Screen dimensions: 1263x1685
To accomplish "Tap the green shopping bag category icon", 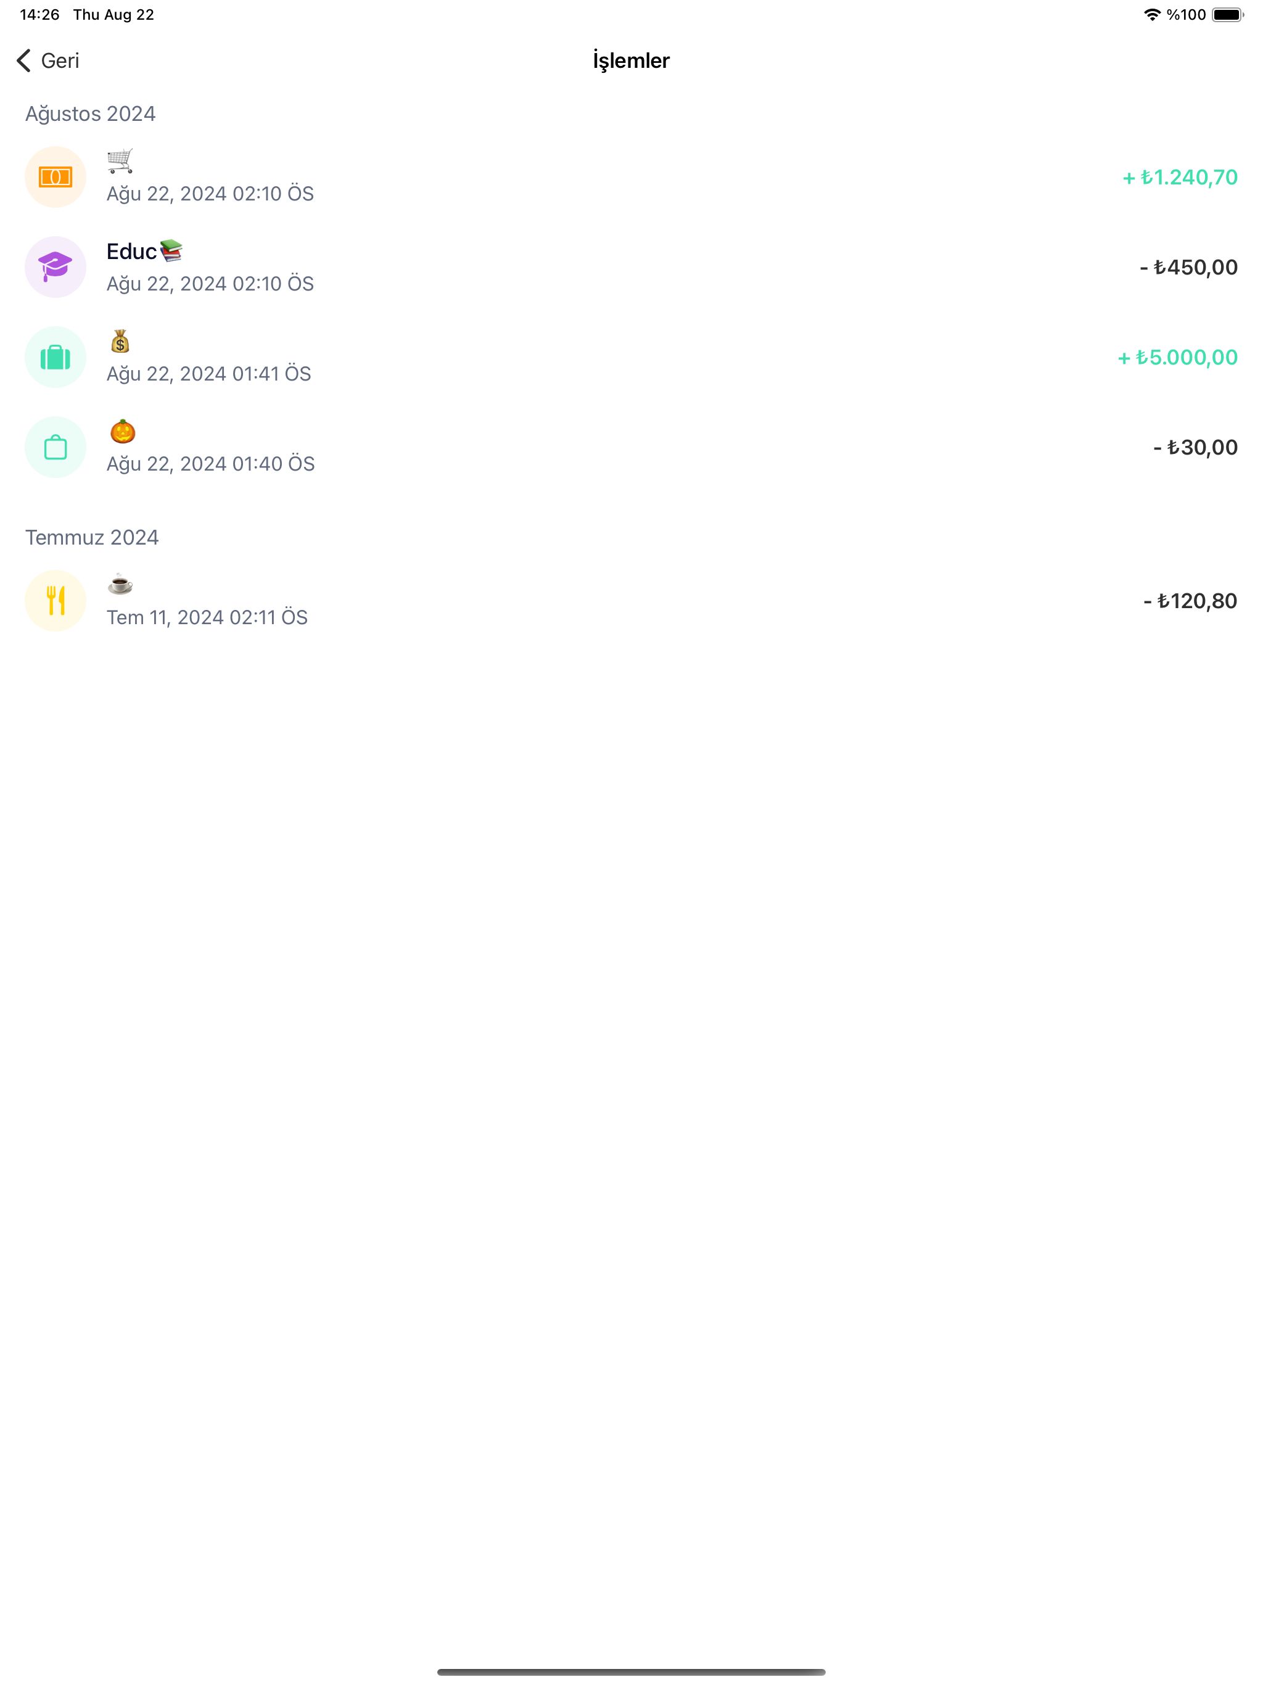I will [x=56, y=447].
